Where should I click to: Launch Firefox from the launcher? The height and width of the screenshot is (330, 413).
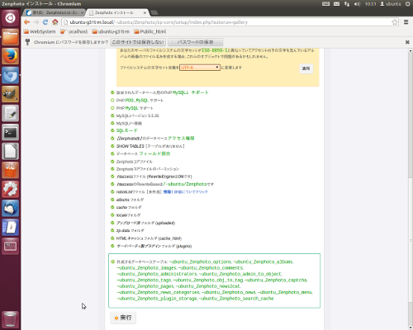point(11,56)
